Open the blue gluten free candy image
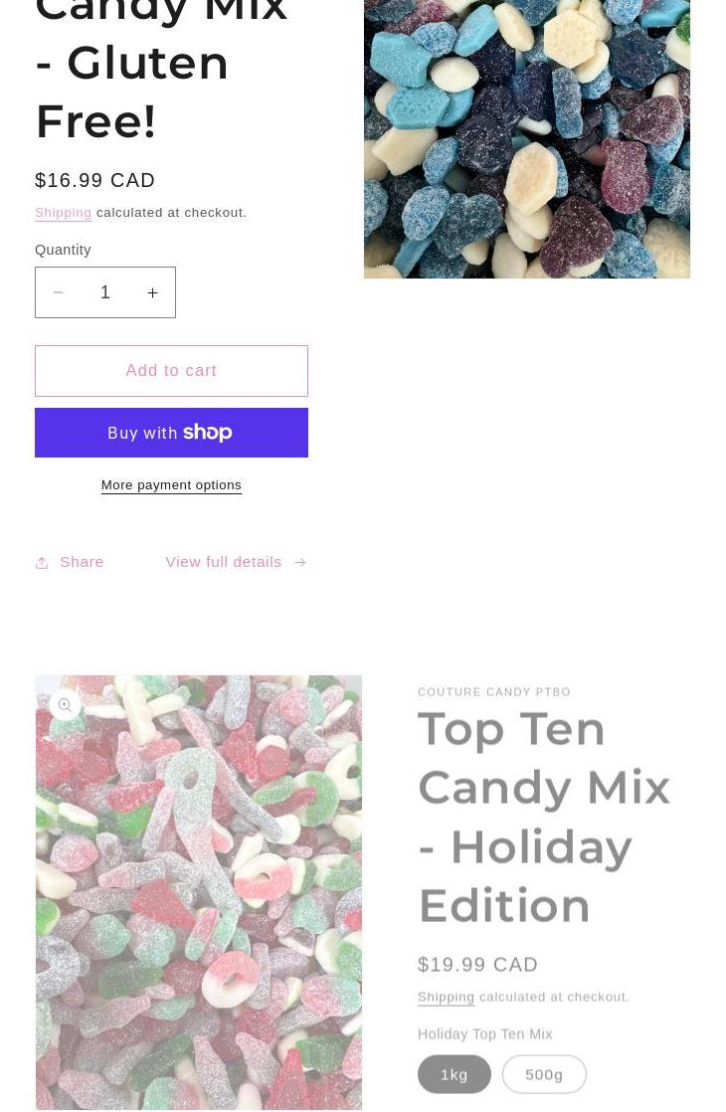This screenshot has height=1112, width=726. (x=527, y=139)
